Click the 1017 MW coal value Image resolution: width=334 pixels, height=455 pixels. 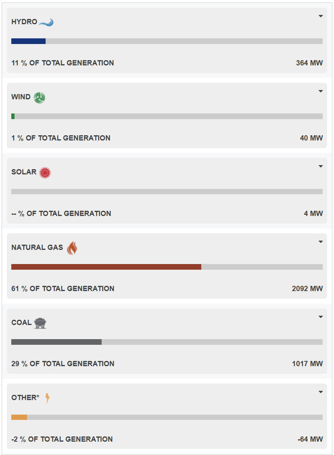click(x=307, y=364)
